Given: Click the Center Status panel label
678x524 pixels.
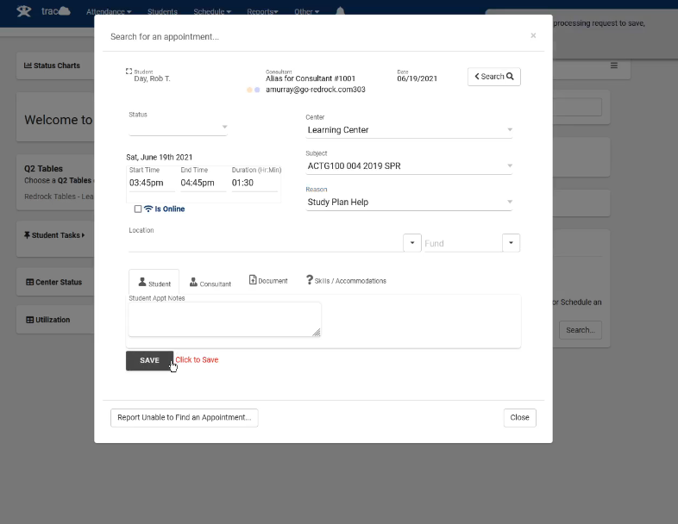Looking at the screenshot, I should (59, 282).
